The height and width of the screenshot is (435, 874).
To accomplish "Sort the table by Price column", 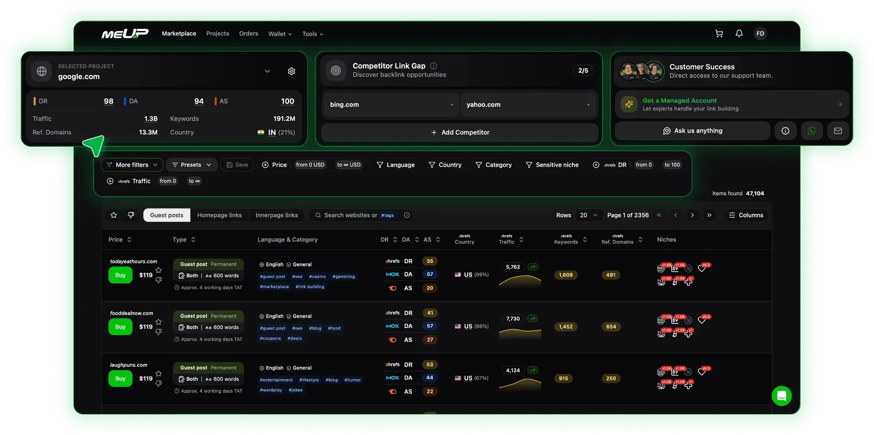I will point(120,240).
